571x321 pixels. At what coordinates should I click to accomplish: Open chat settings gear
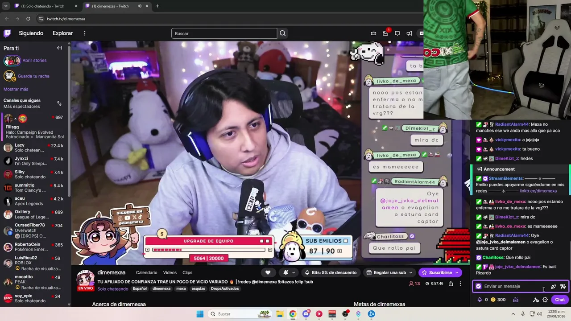(545, 300)
